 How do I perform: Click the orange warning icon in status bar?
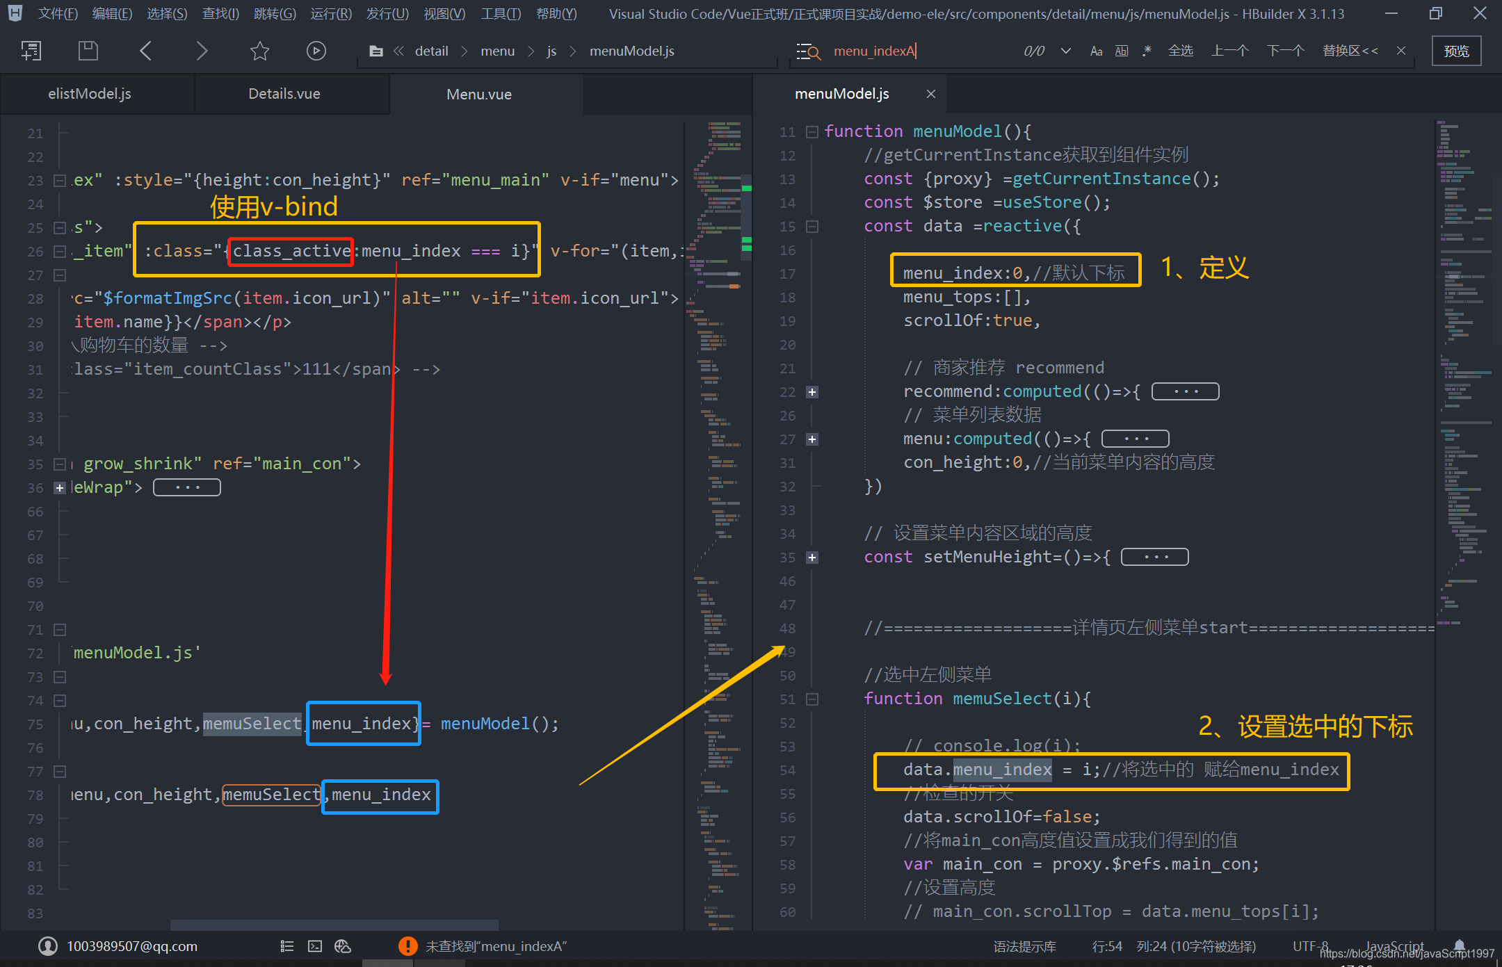click(408, 946)
